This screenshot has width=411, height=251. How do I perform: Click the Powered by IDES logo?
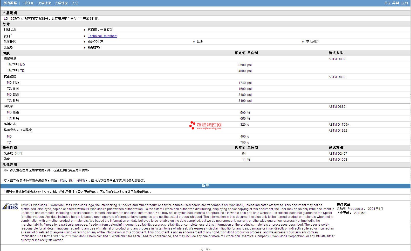click(10, 206)
